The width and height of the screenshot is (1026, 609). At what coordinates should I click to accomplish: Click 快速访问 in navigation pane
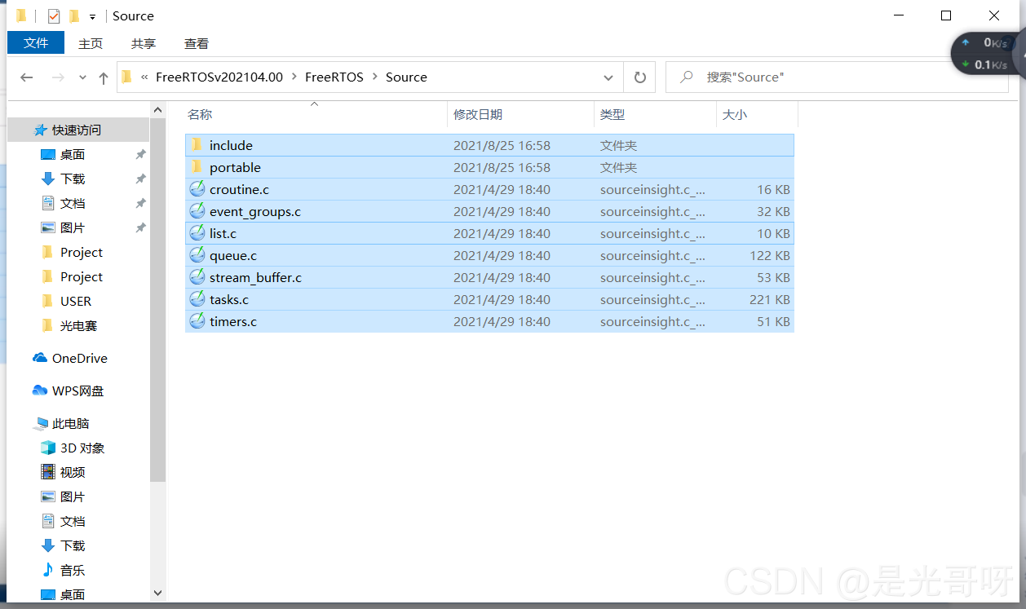pos(77,130)
